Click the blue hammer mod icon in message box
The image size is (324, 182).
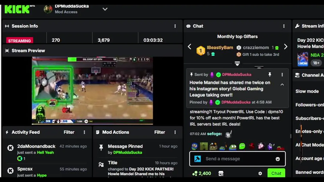coord(197,159)
